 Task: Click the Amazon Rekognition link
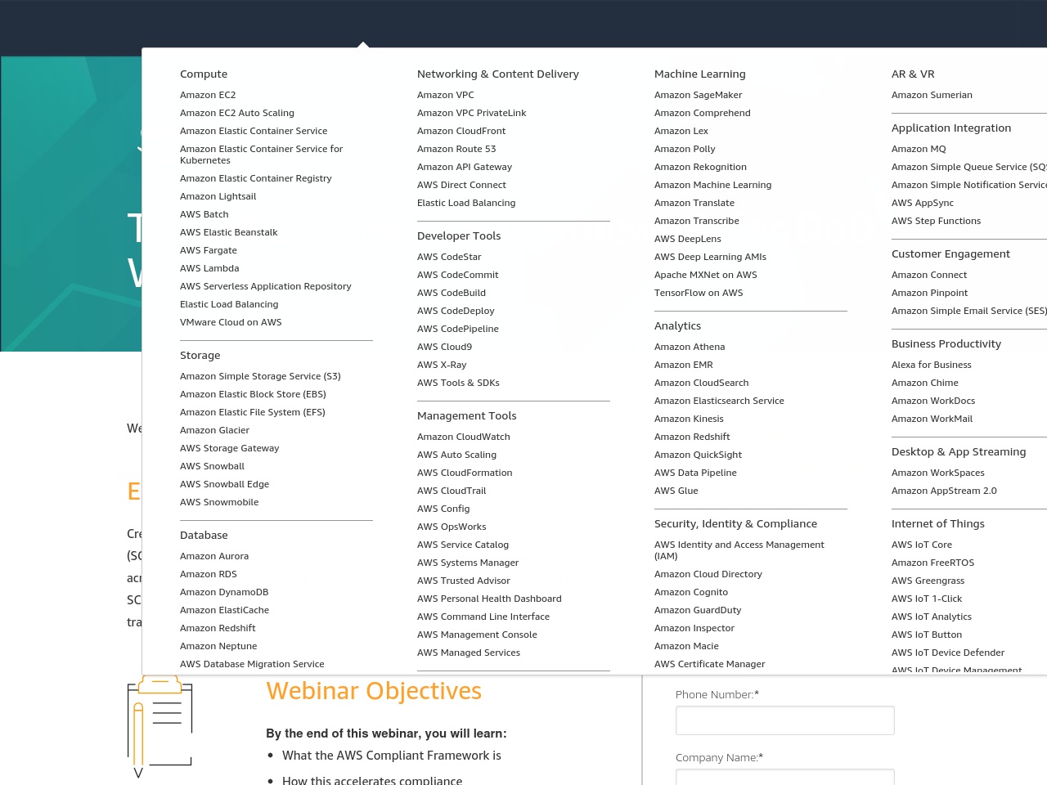pyautogui.click(x=700, y=167)
